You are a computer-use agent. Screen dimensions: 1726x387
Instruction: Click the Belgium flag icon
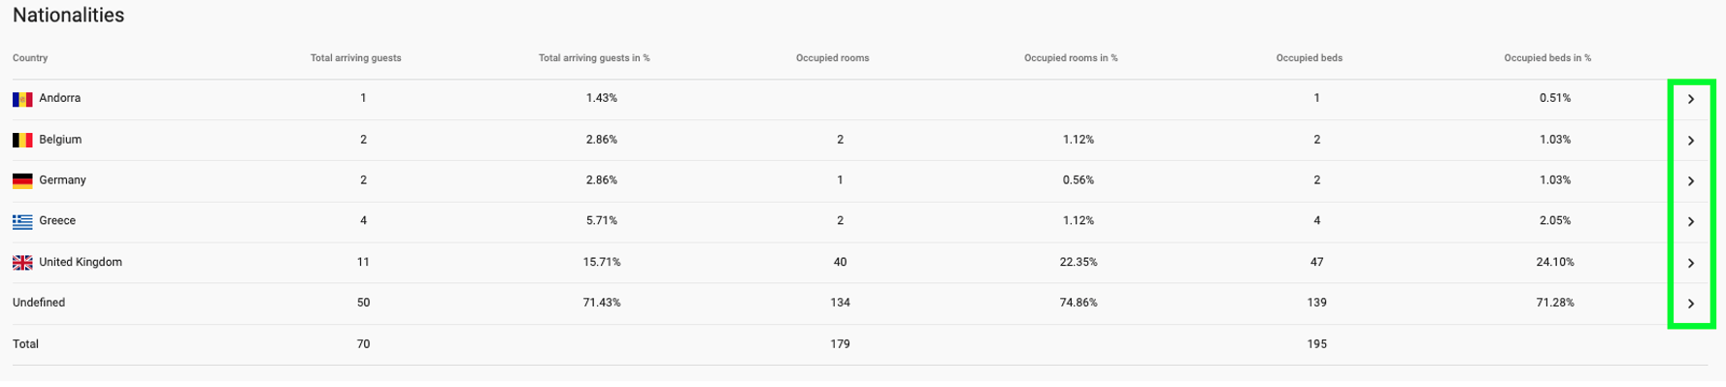coord(22,140)
